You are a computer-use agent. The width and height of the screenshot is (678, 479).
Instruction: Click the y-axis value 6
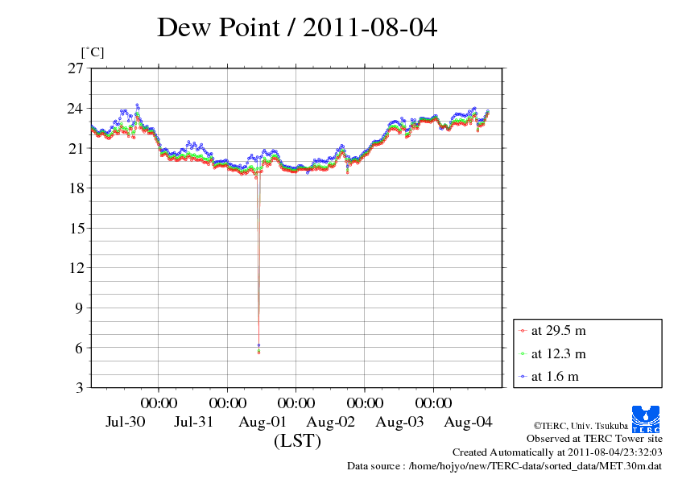(79, 348)
